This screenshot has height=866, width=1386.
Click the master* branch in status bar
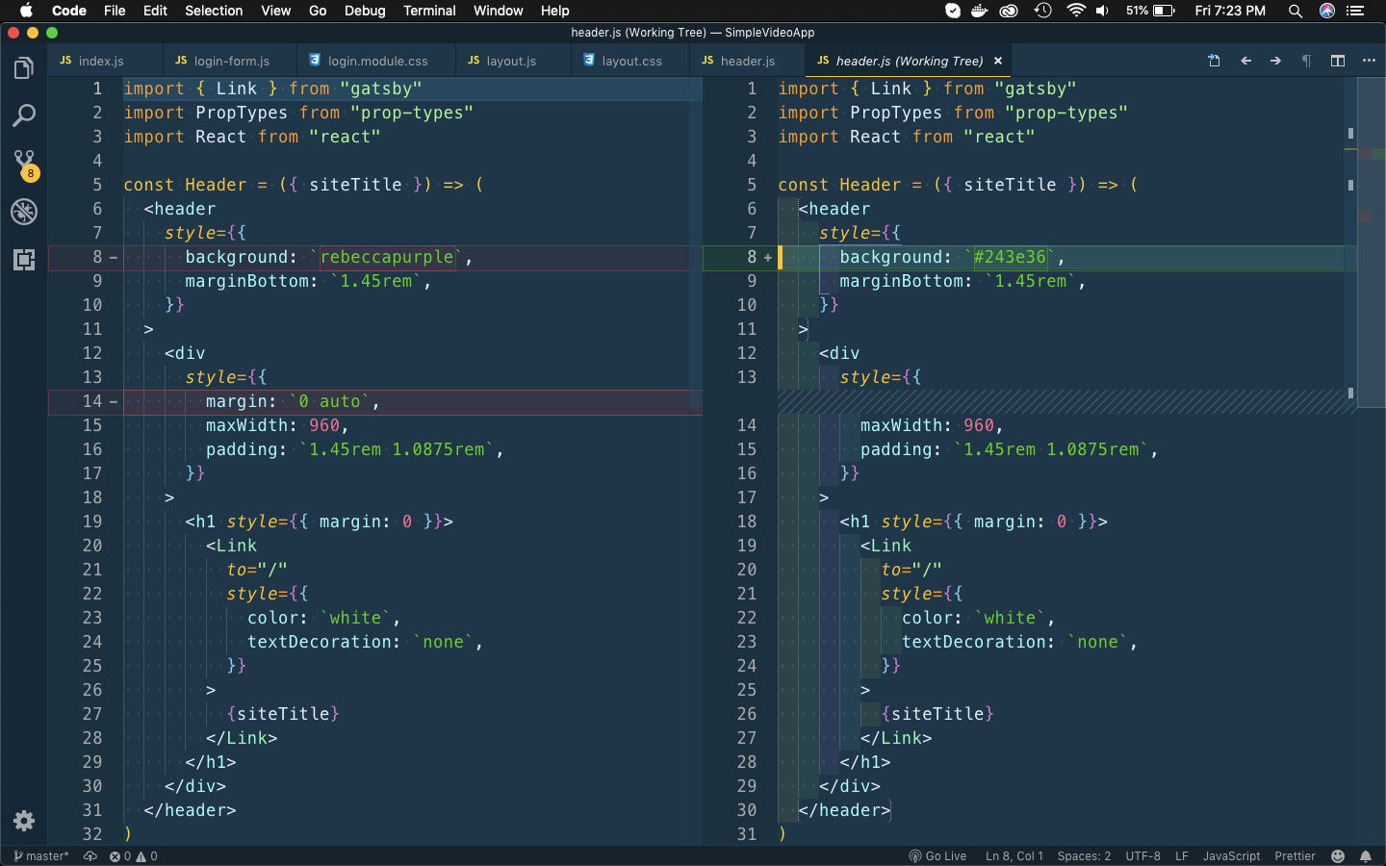click(x=41, y=856)
